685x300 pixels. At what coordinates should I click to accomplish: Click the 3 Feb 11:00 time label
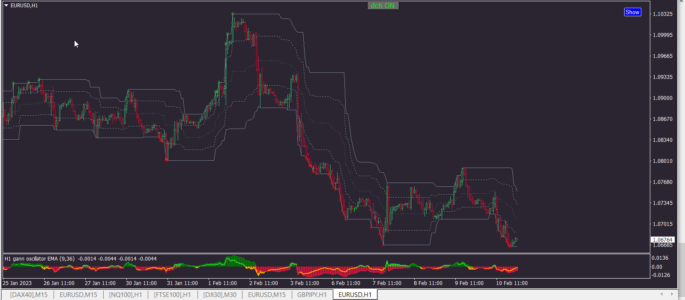[x=305, y=283]
